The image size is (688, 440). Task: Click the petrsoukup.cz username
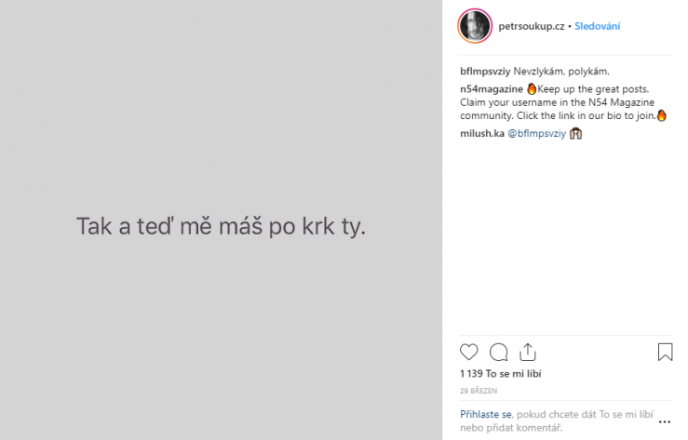point(532,26)
